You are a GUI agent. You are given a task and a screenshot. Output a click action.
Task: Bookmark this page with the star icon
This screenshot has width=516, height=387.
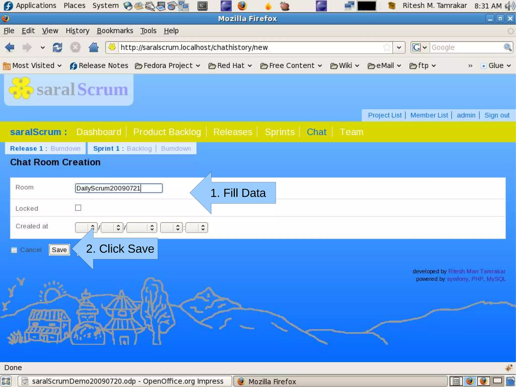click(387, 47)
